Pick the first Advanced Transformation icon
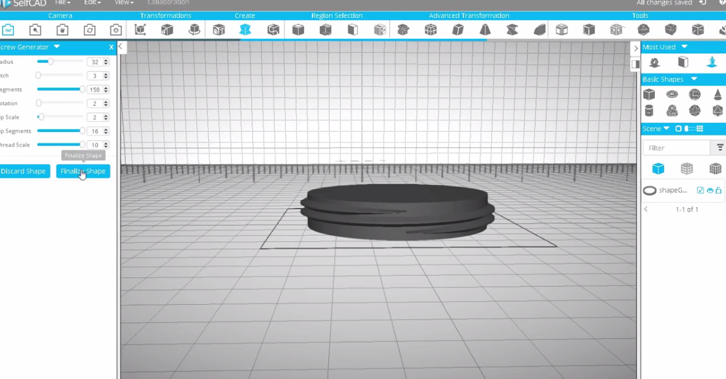The height and width of the screenshot is (379, 726). coord(403,30)
